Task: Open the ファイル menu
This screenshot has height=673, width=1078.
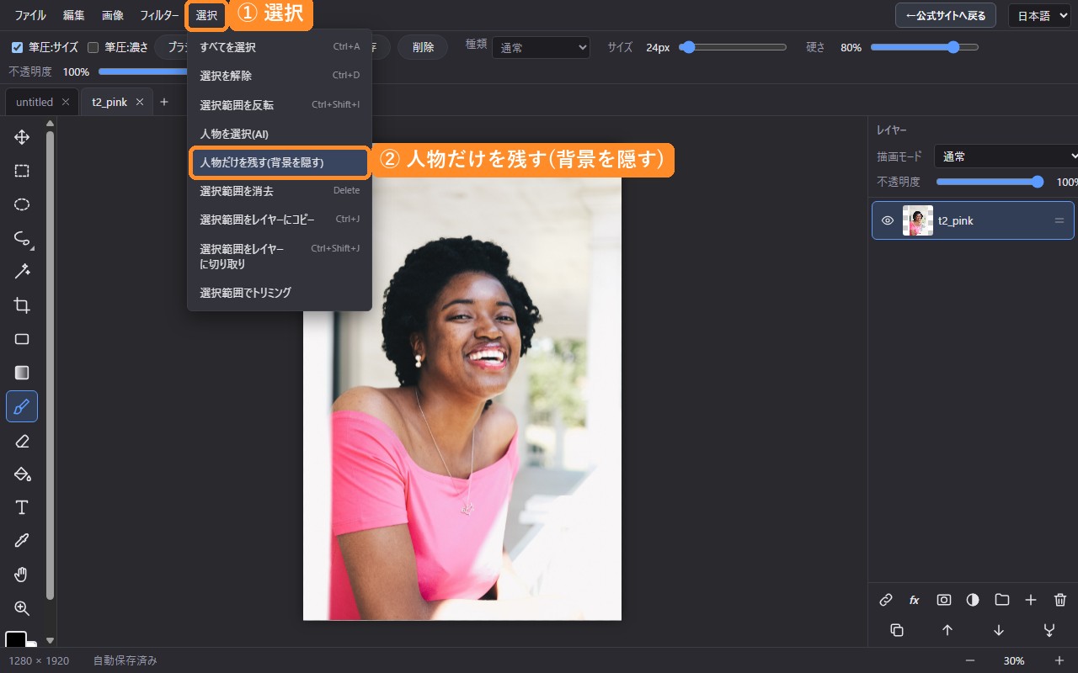Action: coord(30,15)
